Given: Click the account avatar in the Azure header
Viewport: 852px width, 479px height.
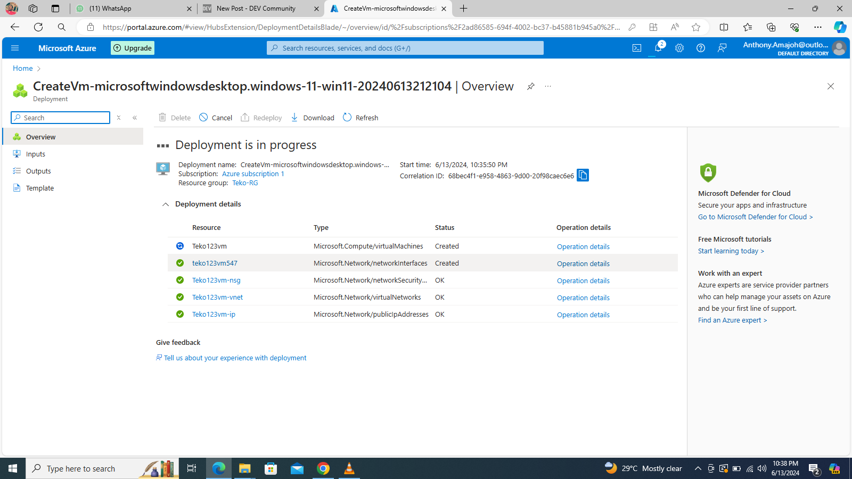Looking at the screenshot, I should pos(839,48).
